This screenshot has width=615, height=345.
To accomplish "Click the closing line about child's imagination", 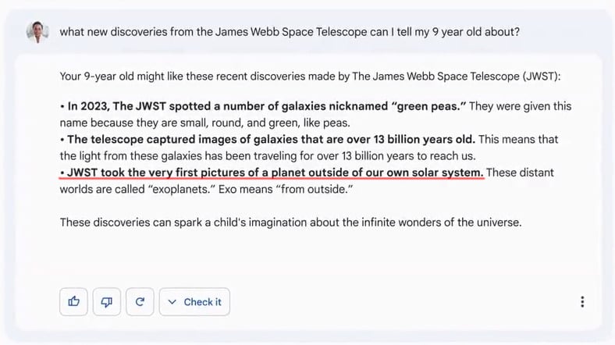I will point(290,222).
